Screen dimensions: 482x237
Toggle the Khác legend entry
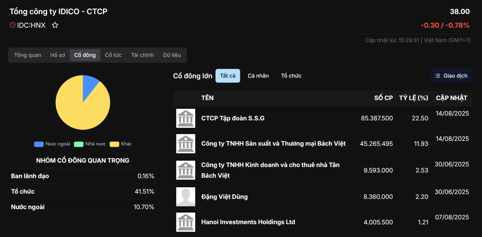pos(121,144)
